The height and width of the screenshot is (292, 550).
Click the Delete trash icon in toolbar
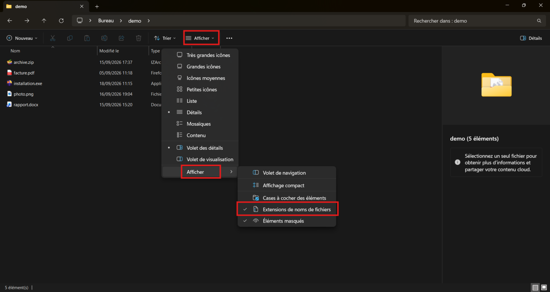pyautogui.click(x=139, y=38)
